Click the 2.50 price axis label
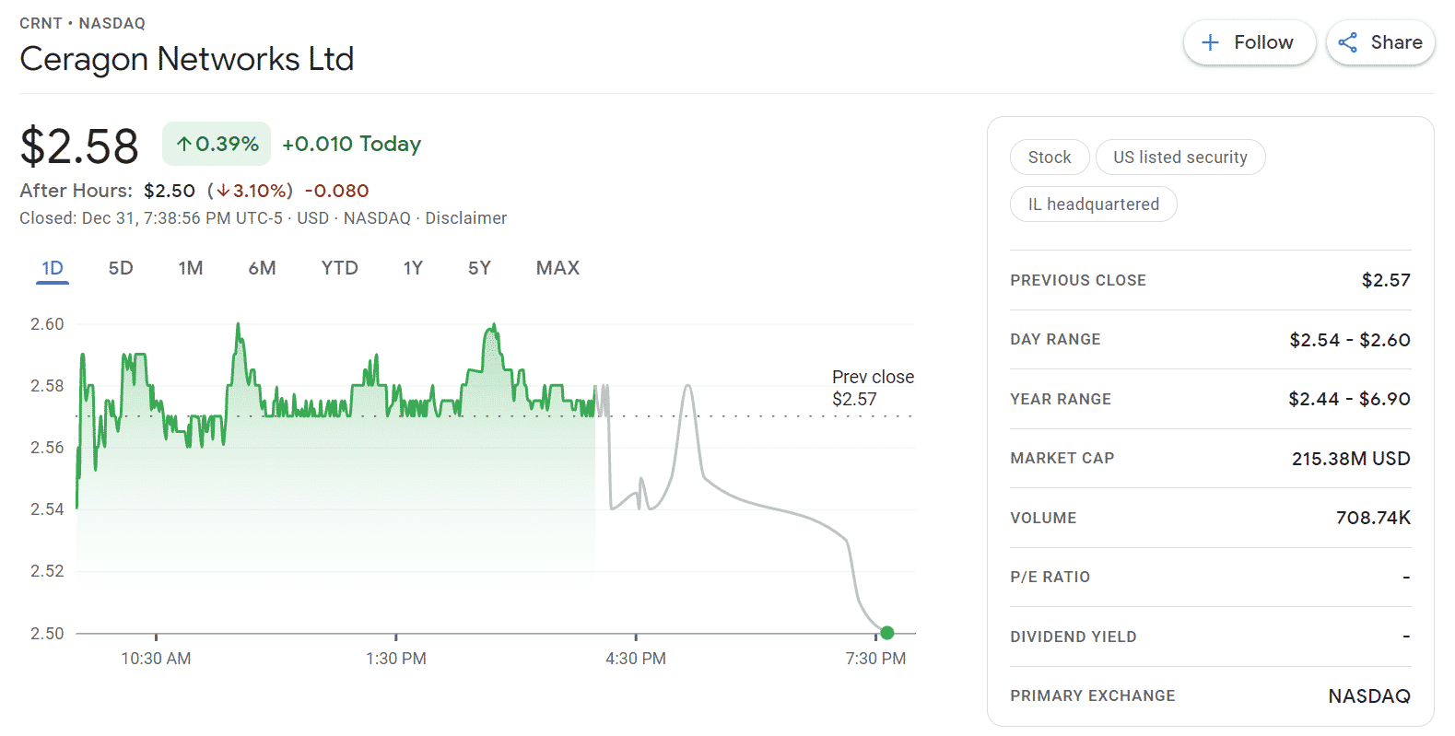The width and height of the screenshot is (1455, 736). (47, 634)
